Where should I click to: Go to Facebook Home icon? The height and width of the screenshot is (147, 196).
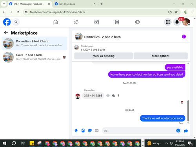click(56, 22)
